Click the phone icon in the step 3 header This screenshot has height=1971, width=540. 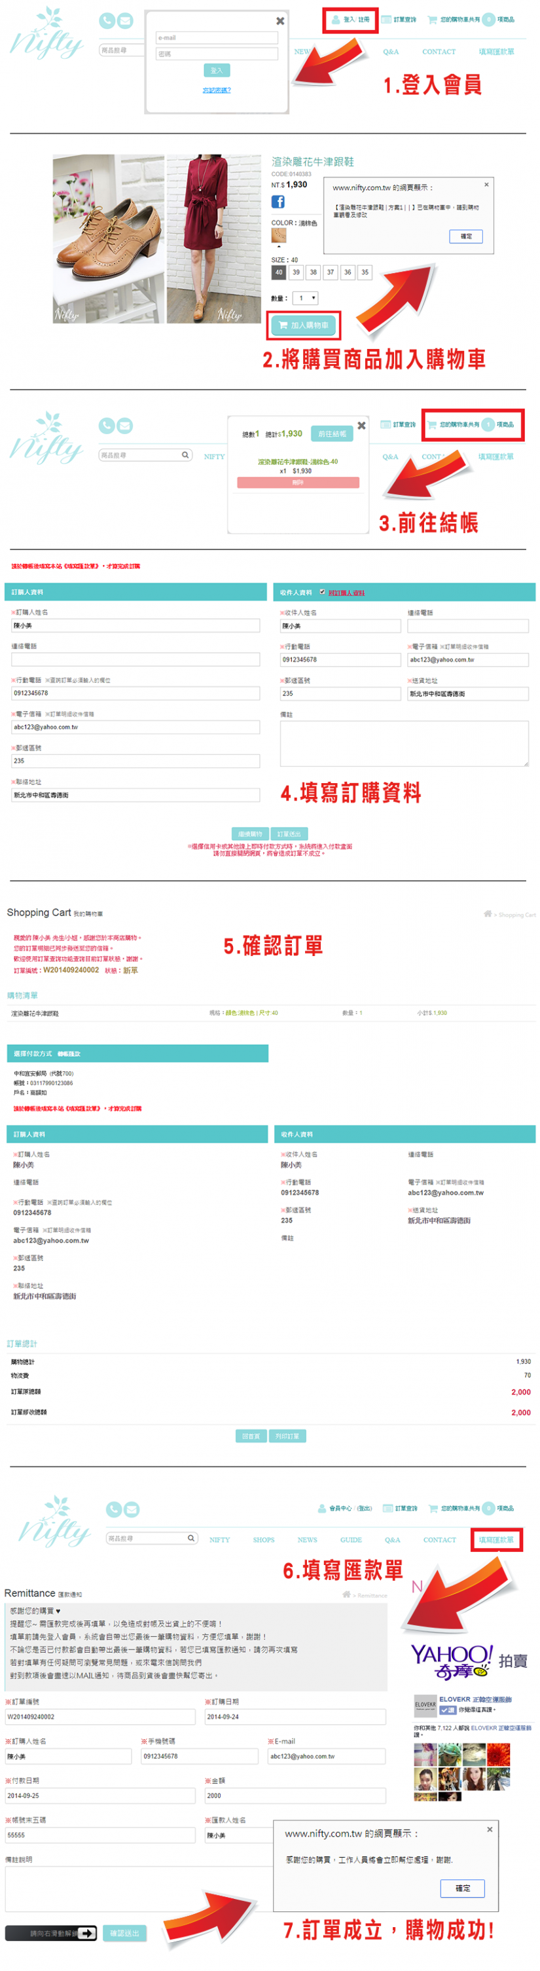coord(107,426)
